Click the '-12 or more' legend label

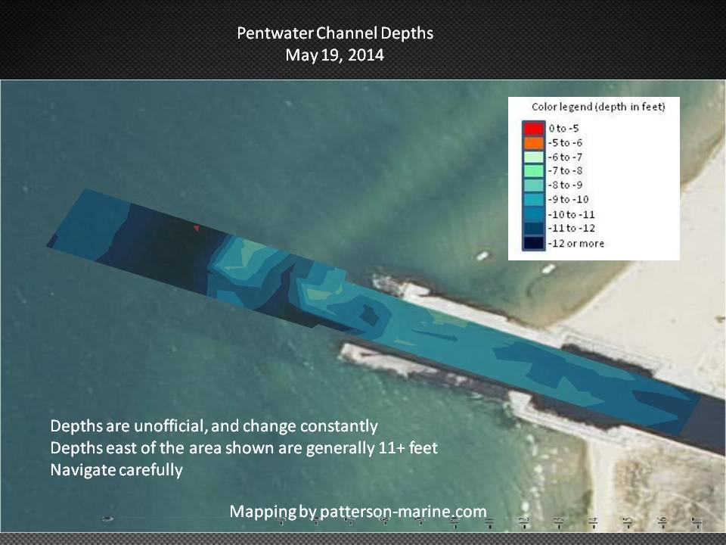point(576,243)
